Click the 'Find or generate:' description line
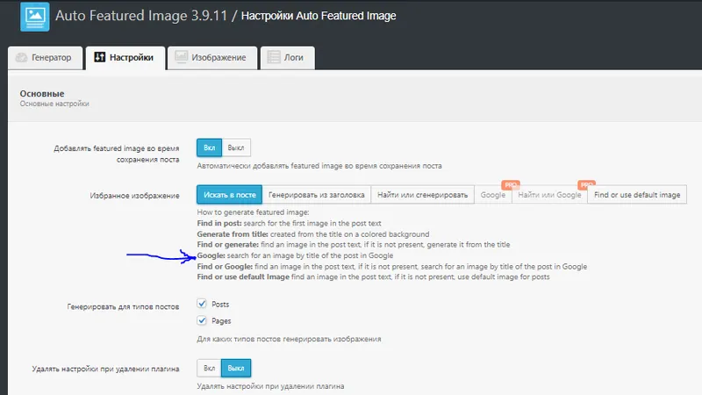702x395 pixels. (x=354, y=245)
